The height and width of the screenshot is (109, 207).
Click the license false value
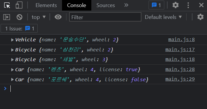pos(138,79)
